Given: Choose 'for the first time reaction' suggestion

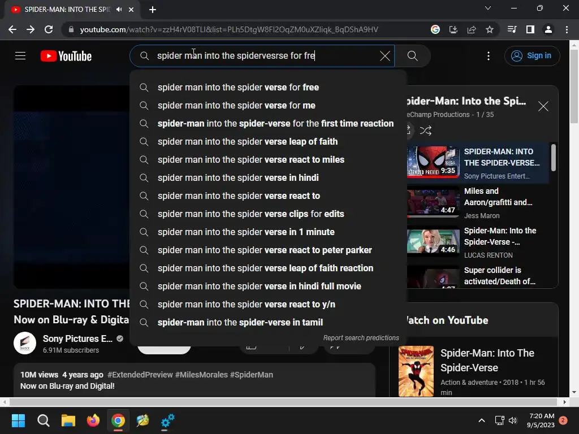Looking at the screenshot, I should (268, 124).
